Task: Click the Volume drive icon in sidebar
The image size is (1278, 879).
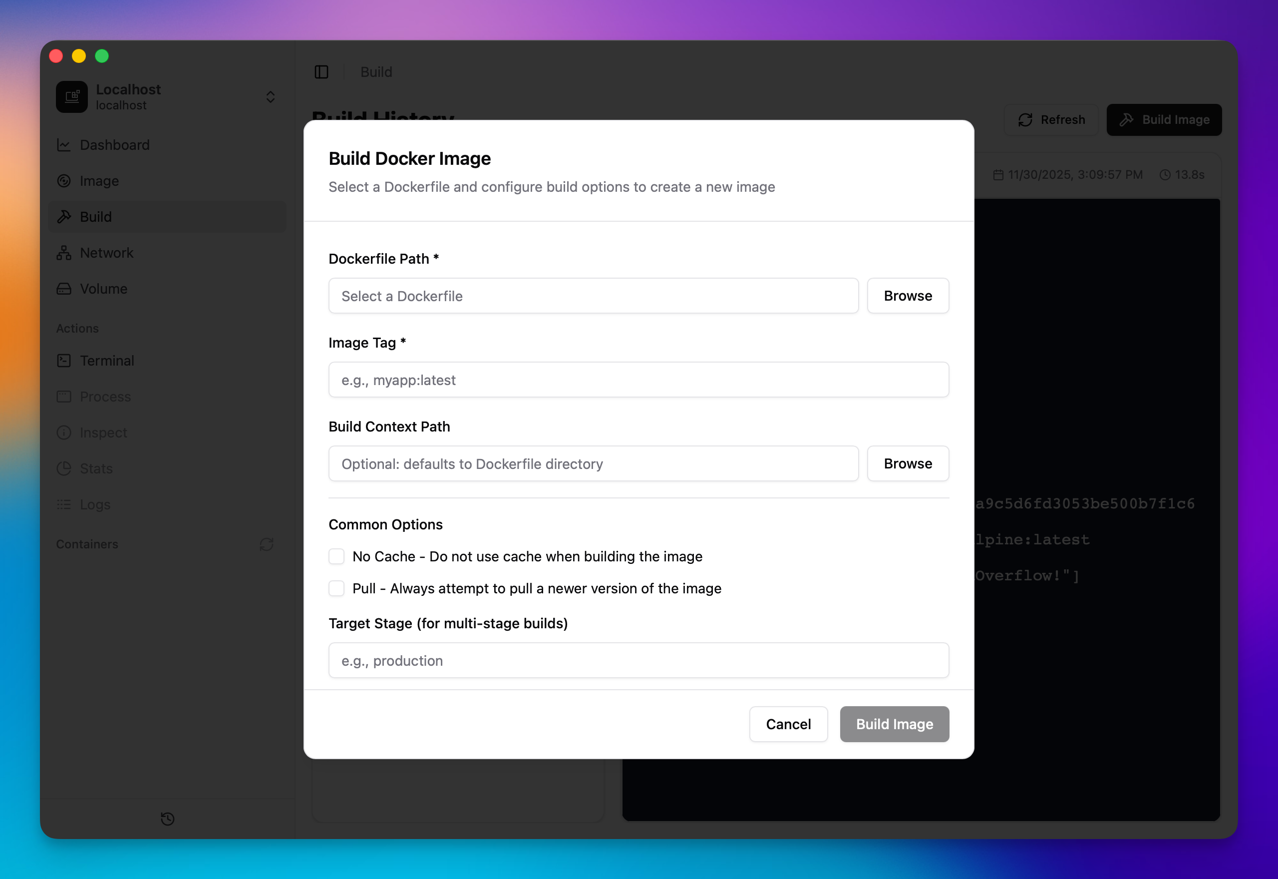Action: pyautogui.click(x=64, y=289)
